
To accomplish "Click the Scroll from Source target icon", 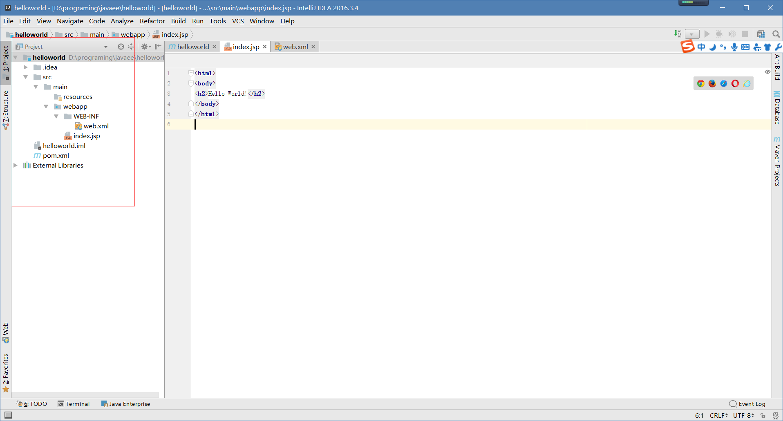I will point(121,47).
